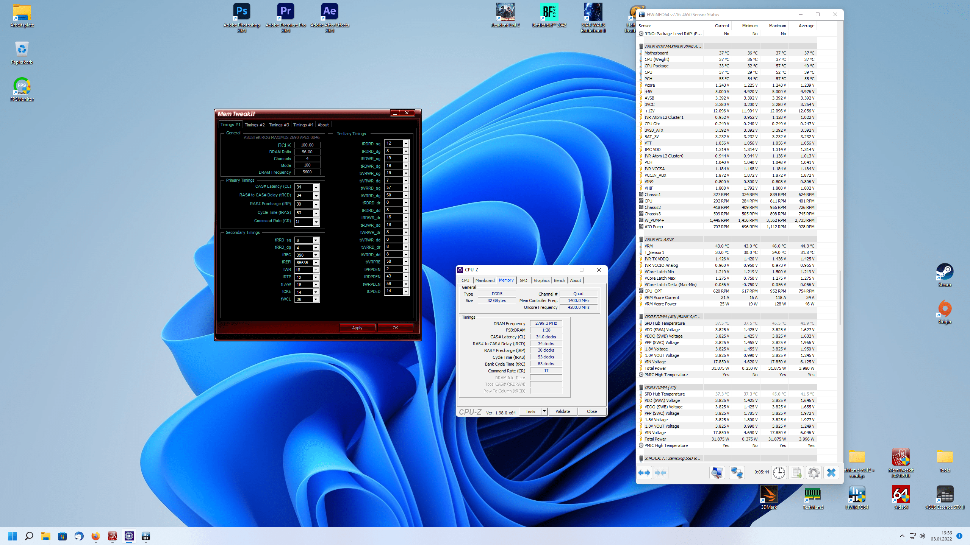Click Maximum column header in HWiNFO

(777, 26)
